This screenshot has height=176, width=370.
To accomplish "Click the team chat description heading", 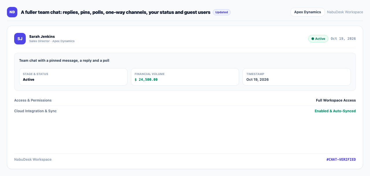I will tap(64, 61).
